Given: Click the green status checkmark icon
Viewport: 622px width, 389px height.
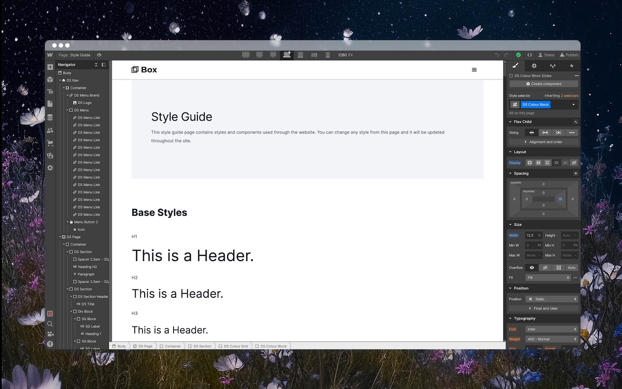Looking at the screenshot, I should (x=518, y=55).
